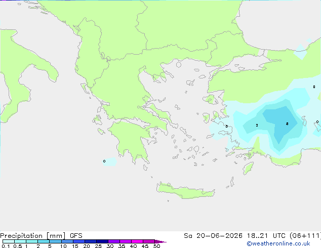This screenshot has height=248, width=321.
Task: Click the '0.5' legend scale label
Action: coord(17,246)
